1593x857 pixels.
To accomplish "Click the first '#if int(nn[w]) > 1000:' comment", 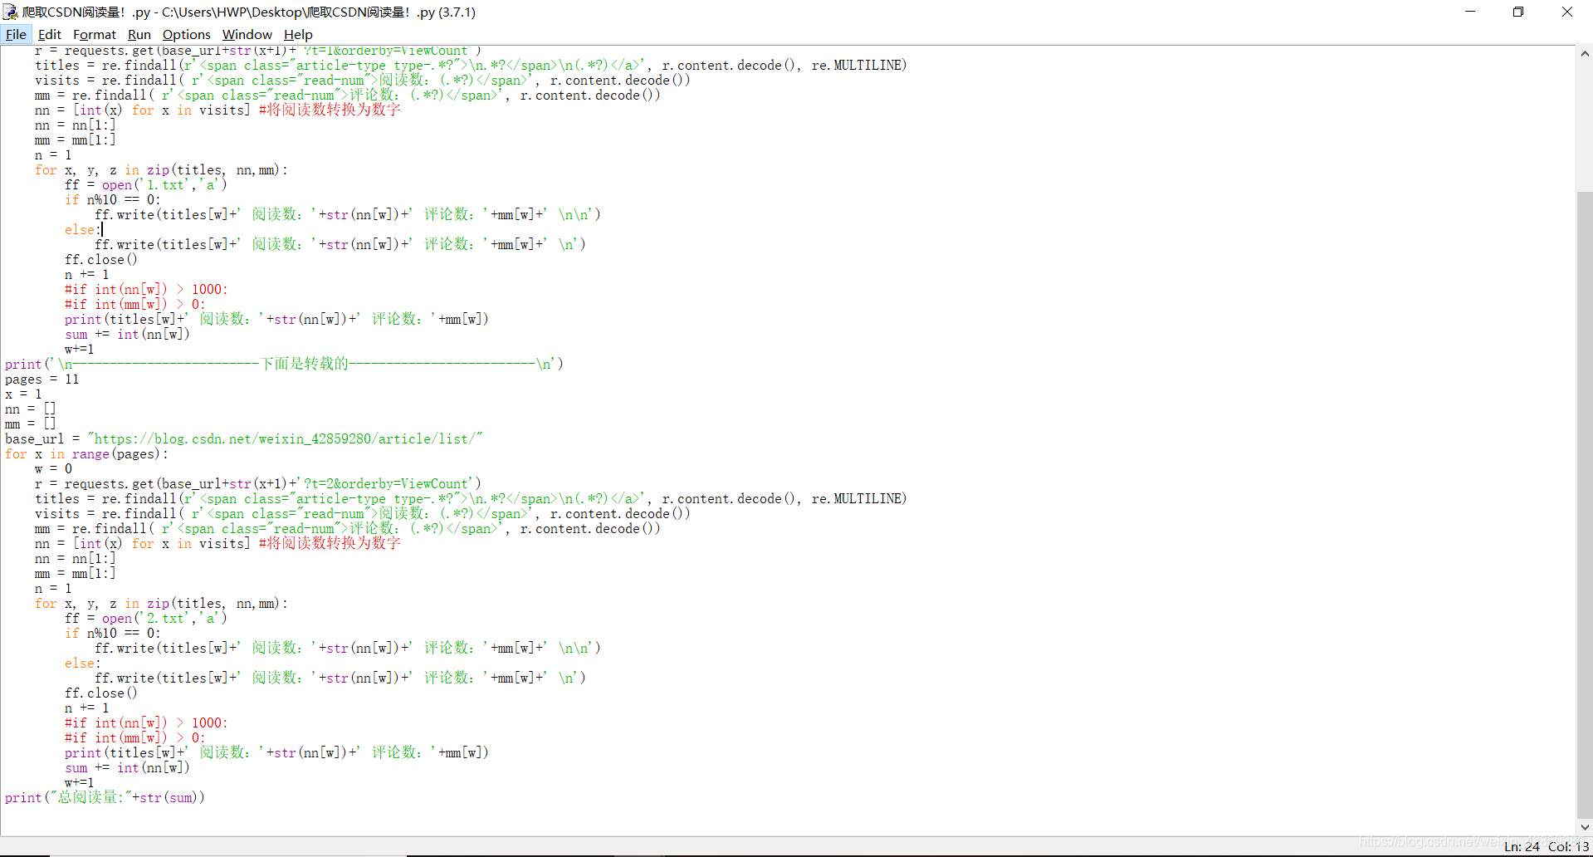I will point(146,290).
